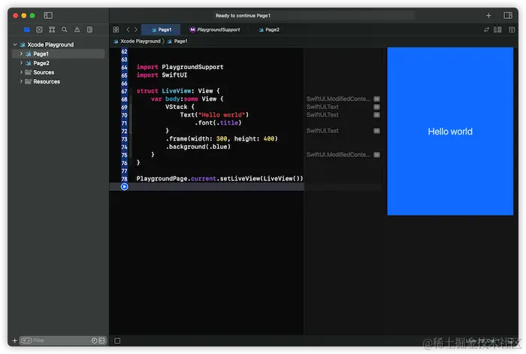Expand the Page2 disclosure arrow
Image resolution: width=526 pixels, height=354 pixels.
[21, 62]
